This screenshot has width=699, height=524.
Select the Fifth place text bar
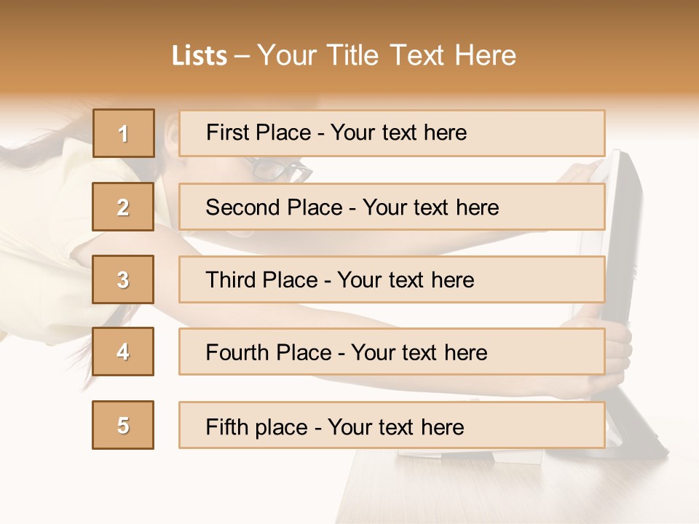392,425
